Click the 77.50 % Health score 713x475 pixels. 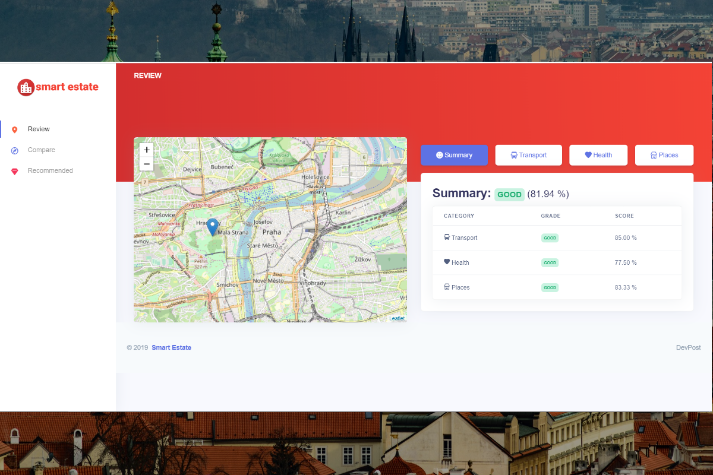[x=626, y=262]
